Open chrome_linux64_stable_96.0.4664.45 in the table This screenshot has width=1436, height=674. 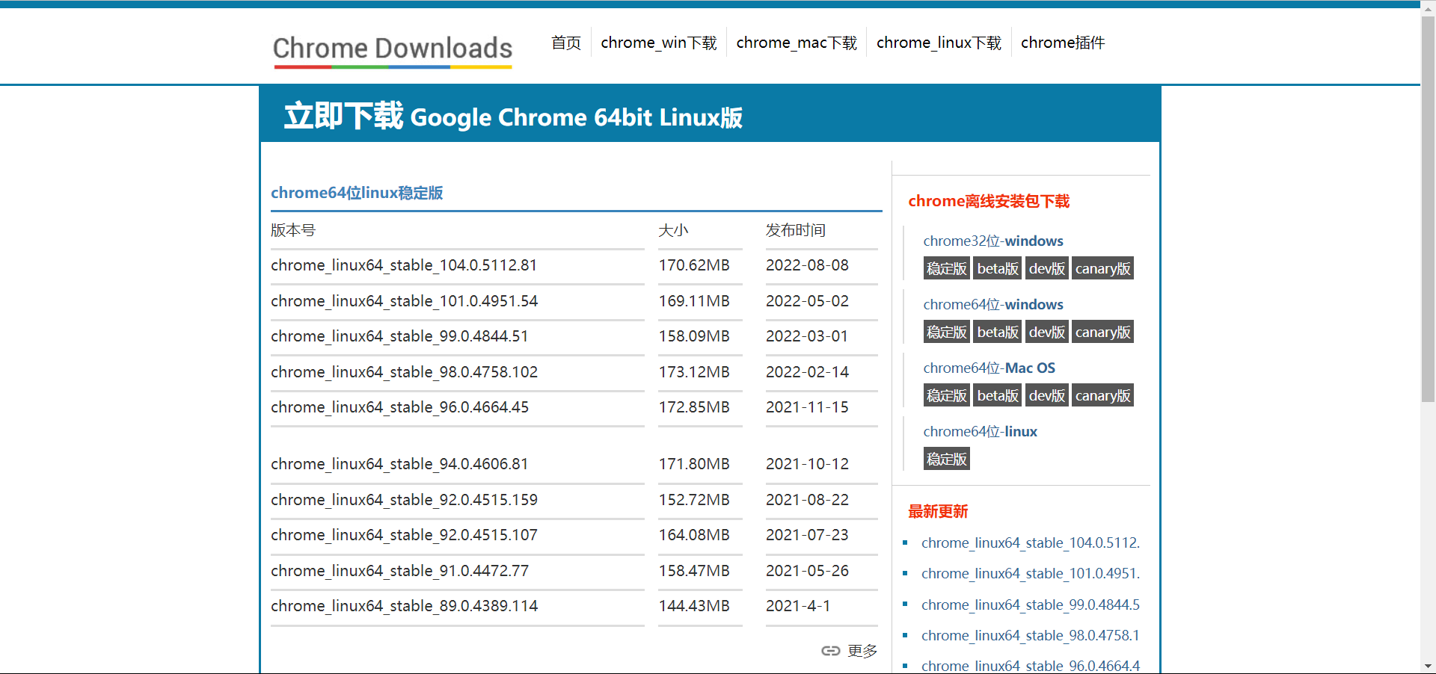pos(399,407)
